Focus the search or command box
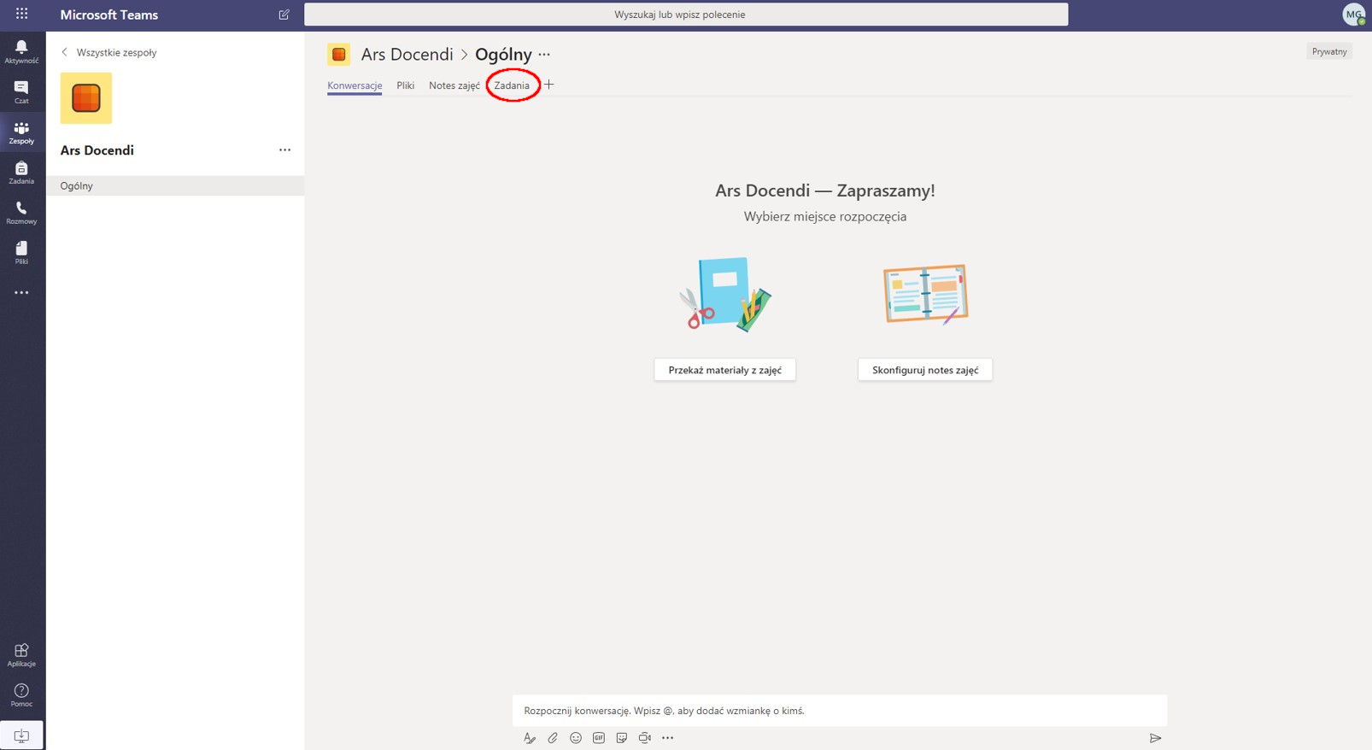The width and height of the screenshot is (1372, 750). pos(686,15)
